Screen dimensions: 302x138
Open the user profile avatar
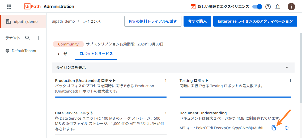291,7
